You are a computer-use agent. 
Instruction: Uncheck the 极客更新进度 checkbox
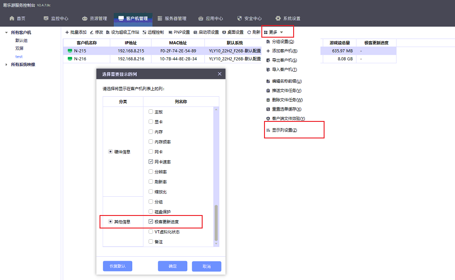151,221
